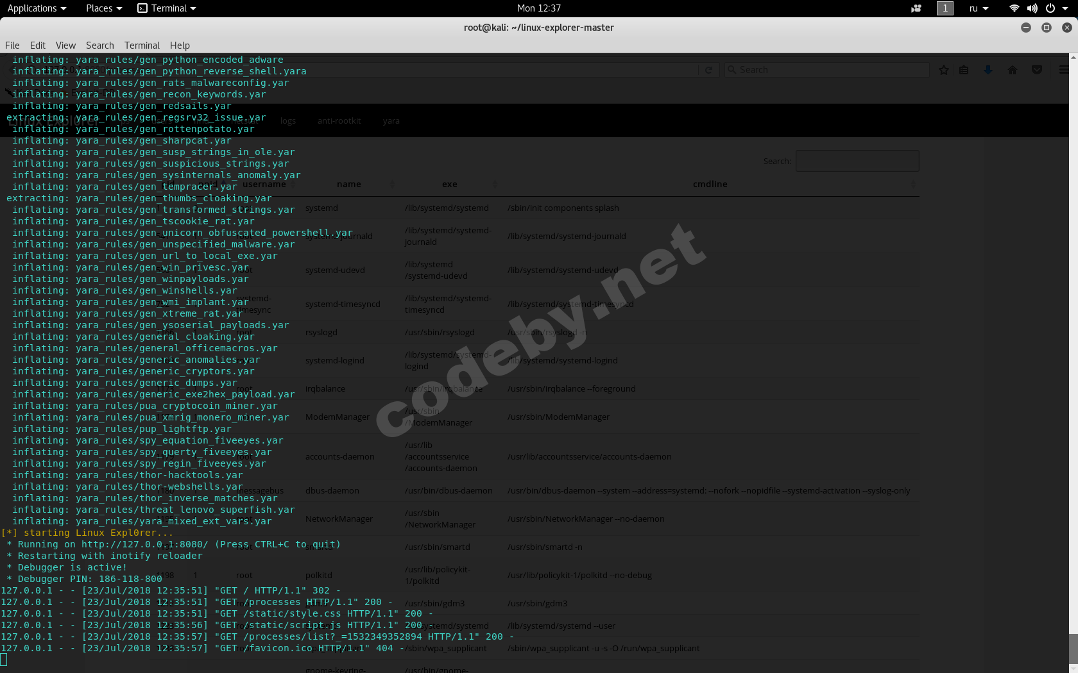
Task: Click the 'yara_rules/yara_mixed_ext_vars.yar' line
Action: coord(142,522)
